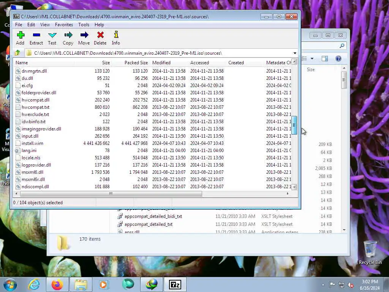This screenshot has height=292, width=389.
Task: Click the 7-Zip list scroll-down arrow
Action: click(294, 187)
